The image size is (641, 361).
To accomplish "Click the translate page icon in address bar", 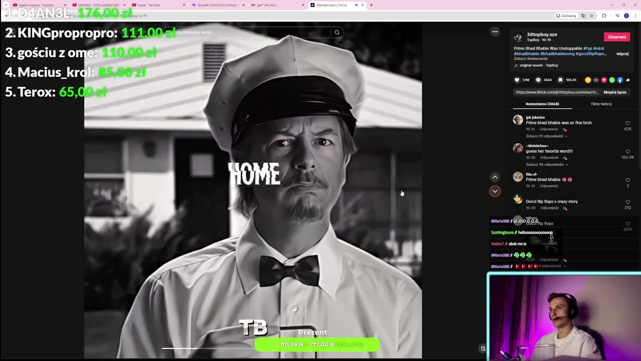I will 583,16.
